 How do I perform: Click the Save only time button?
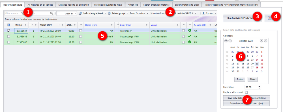(x=258, y=98)
